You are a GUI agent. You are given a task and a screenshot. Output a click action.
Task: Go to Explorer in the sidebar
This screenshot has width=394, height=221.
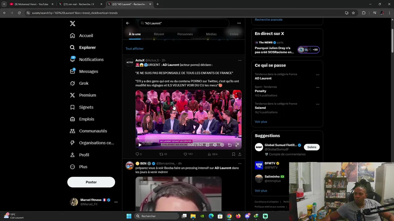83,48
